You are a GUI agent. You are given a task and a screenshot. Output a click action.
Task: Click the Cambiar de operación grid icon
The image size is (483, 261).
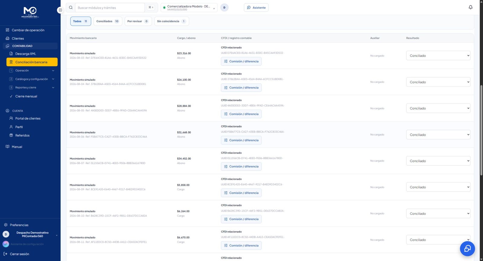point(7,30)
